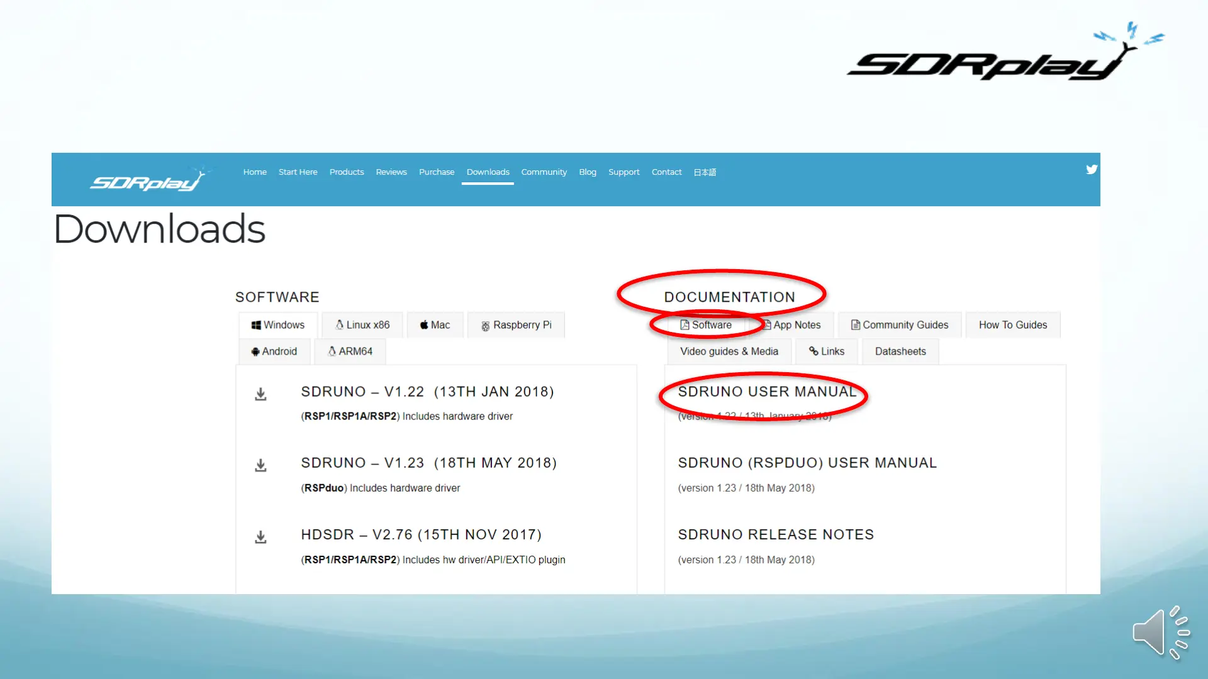The image size is (1208, 679).
Task: Click the Twitter bird icon
Action: point(1091,169)
